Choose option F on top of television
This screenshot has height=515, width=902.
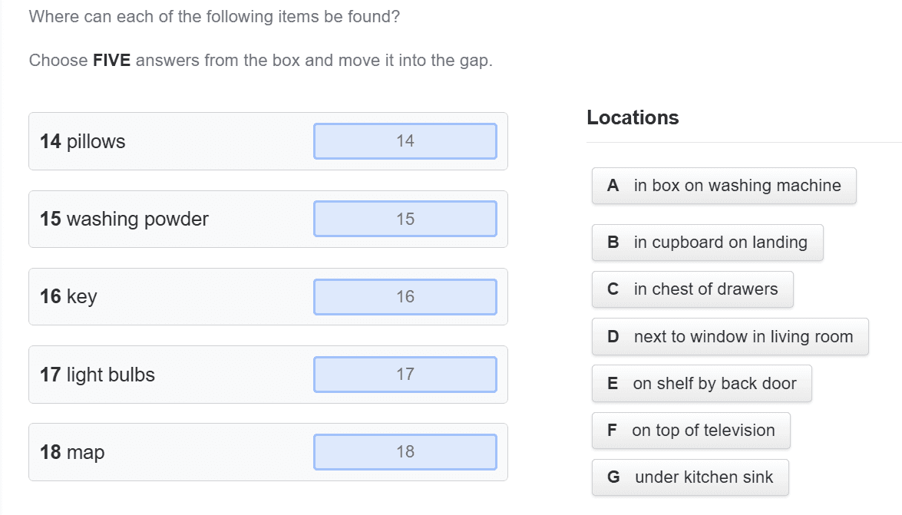coord(690,431)
